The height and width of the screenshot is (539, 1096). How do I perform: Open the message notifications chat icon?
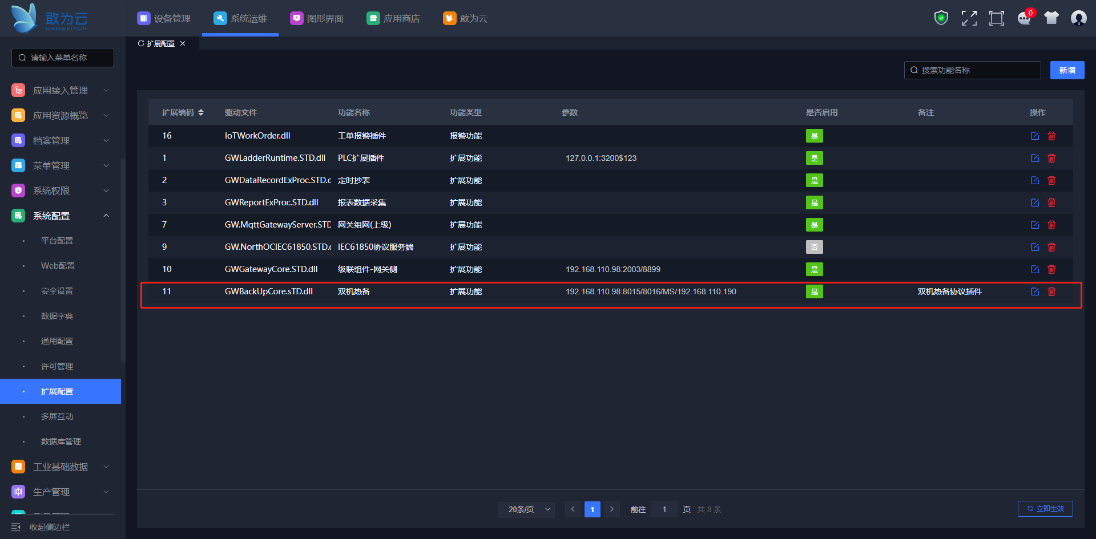tap(1024, 18)
